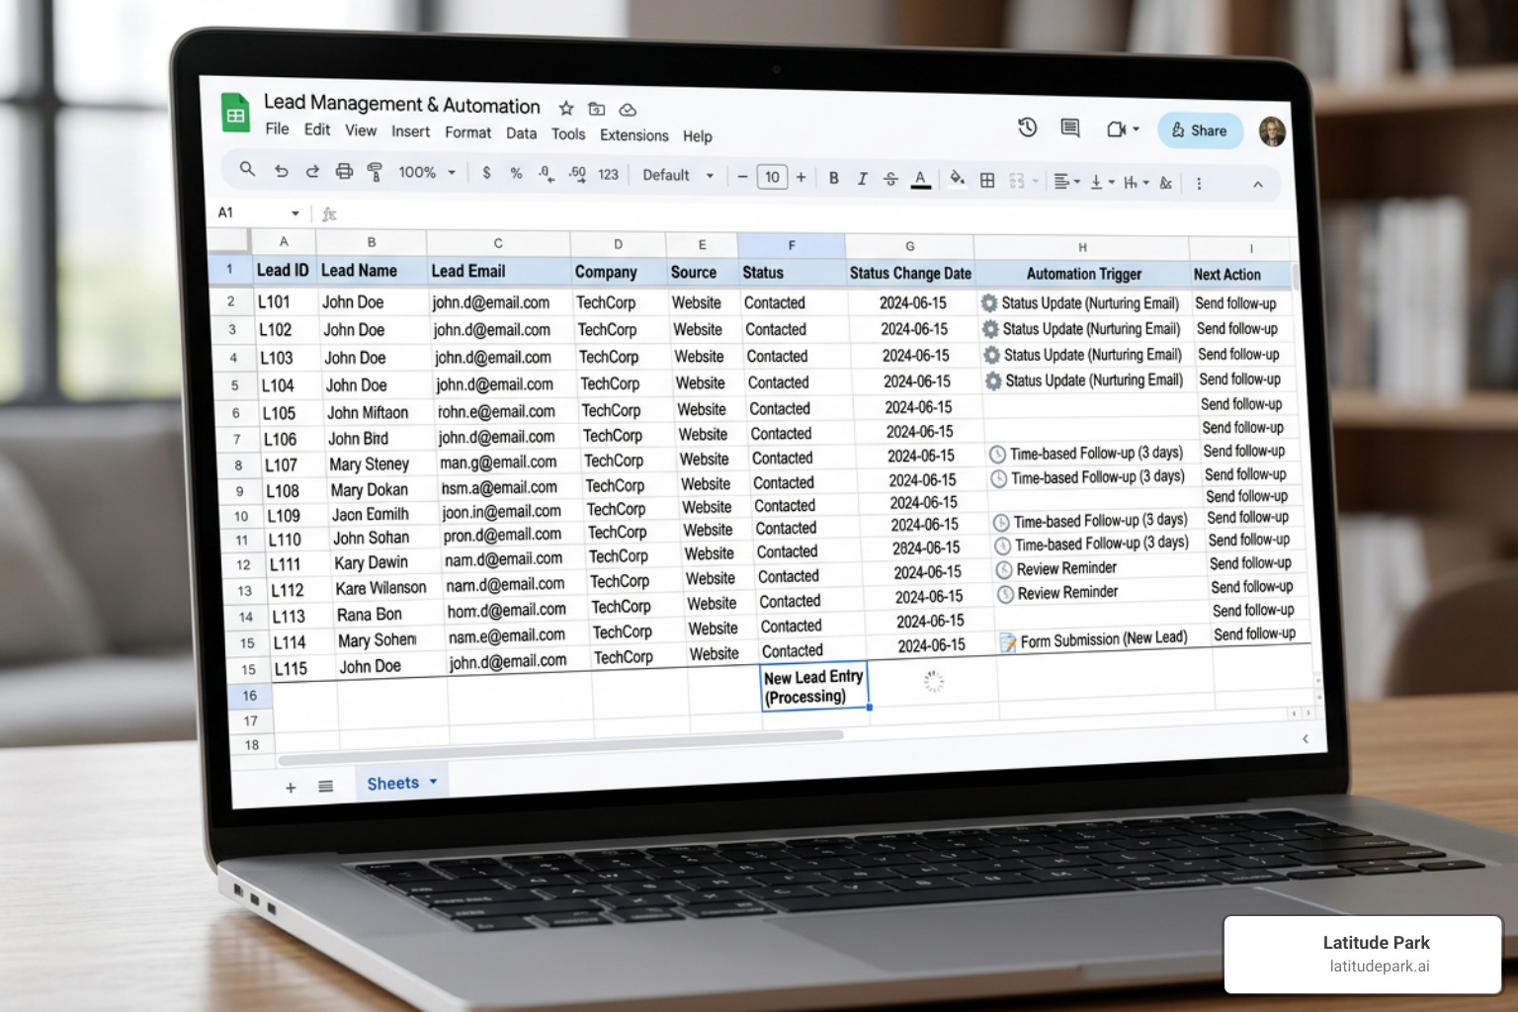Viewport: 1518px width, 1012px height.
Task: Add a new sheet with plus button
Action: coord(291,788)
